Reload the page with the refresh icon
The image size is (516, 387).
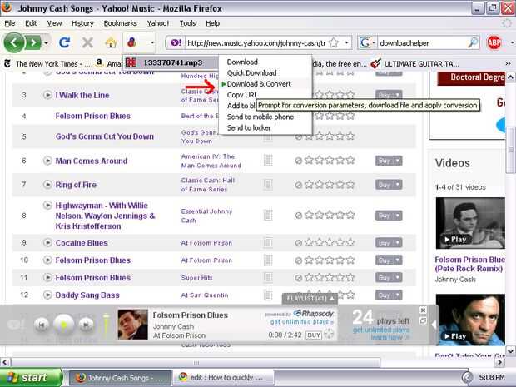point(65,42)
